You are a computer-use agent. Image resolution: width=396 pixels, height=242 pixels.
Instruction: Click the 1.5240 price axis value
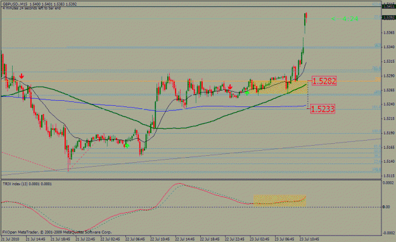(x=388, y=104)
